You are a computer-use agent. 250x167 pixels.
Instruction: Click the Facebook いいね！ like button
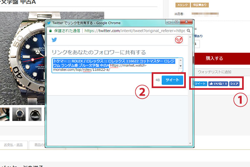pyautogui.click(x=218, y=83)
